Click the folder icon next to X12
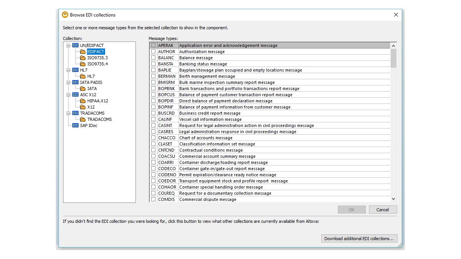Image resolution: width=461 pixels, height=259 pixels. (x=83, y=107)
